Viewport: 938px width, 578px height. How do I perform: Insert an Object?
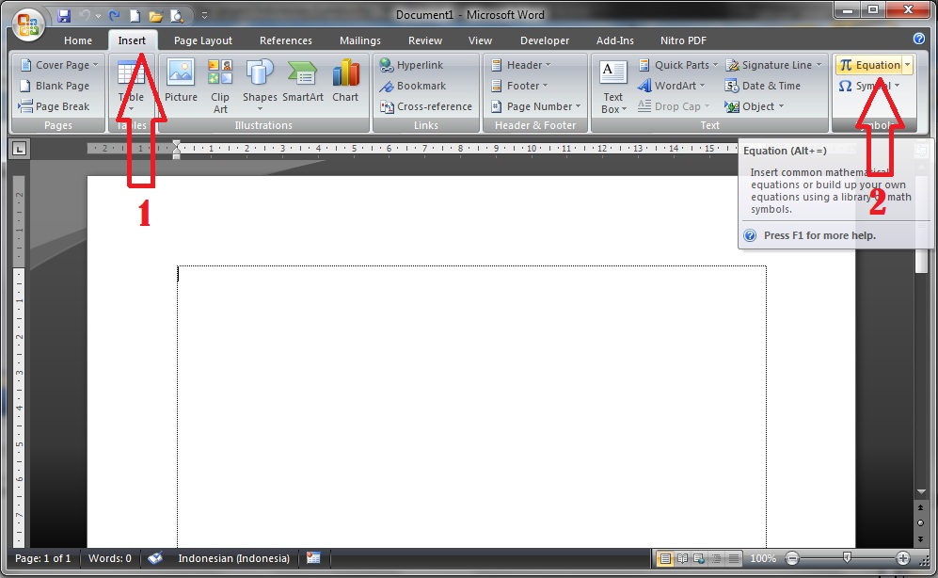pyautogui.click(x=754, y=106)
